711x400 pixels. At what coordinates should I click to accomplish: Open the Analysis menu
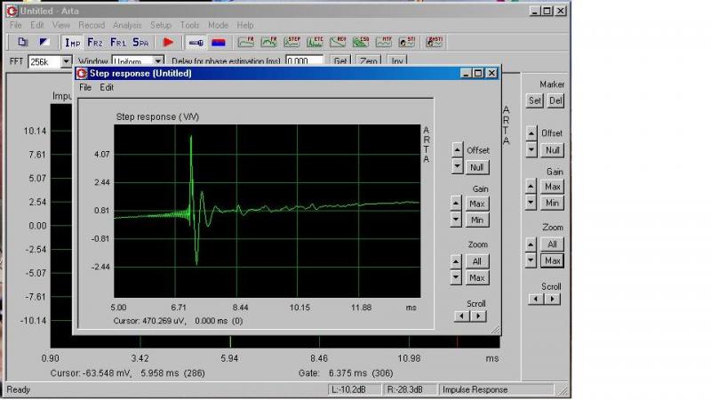tap(127, 25)
